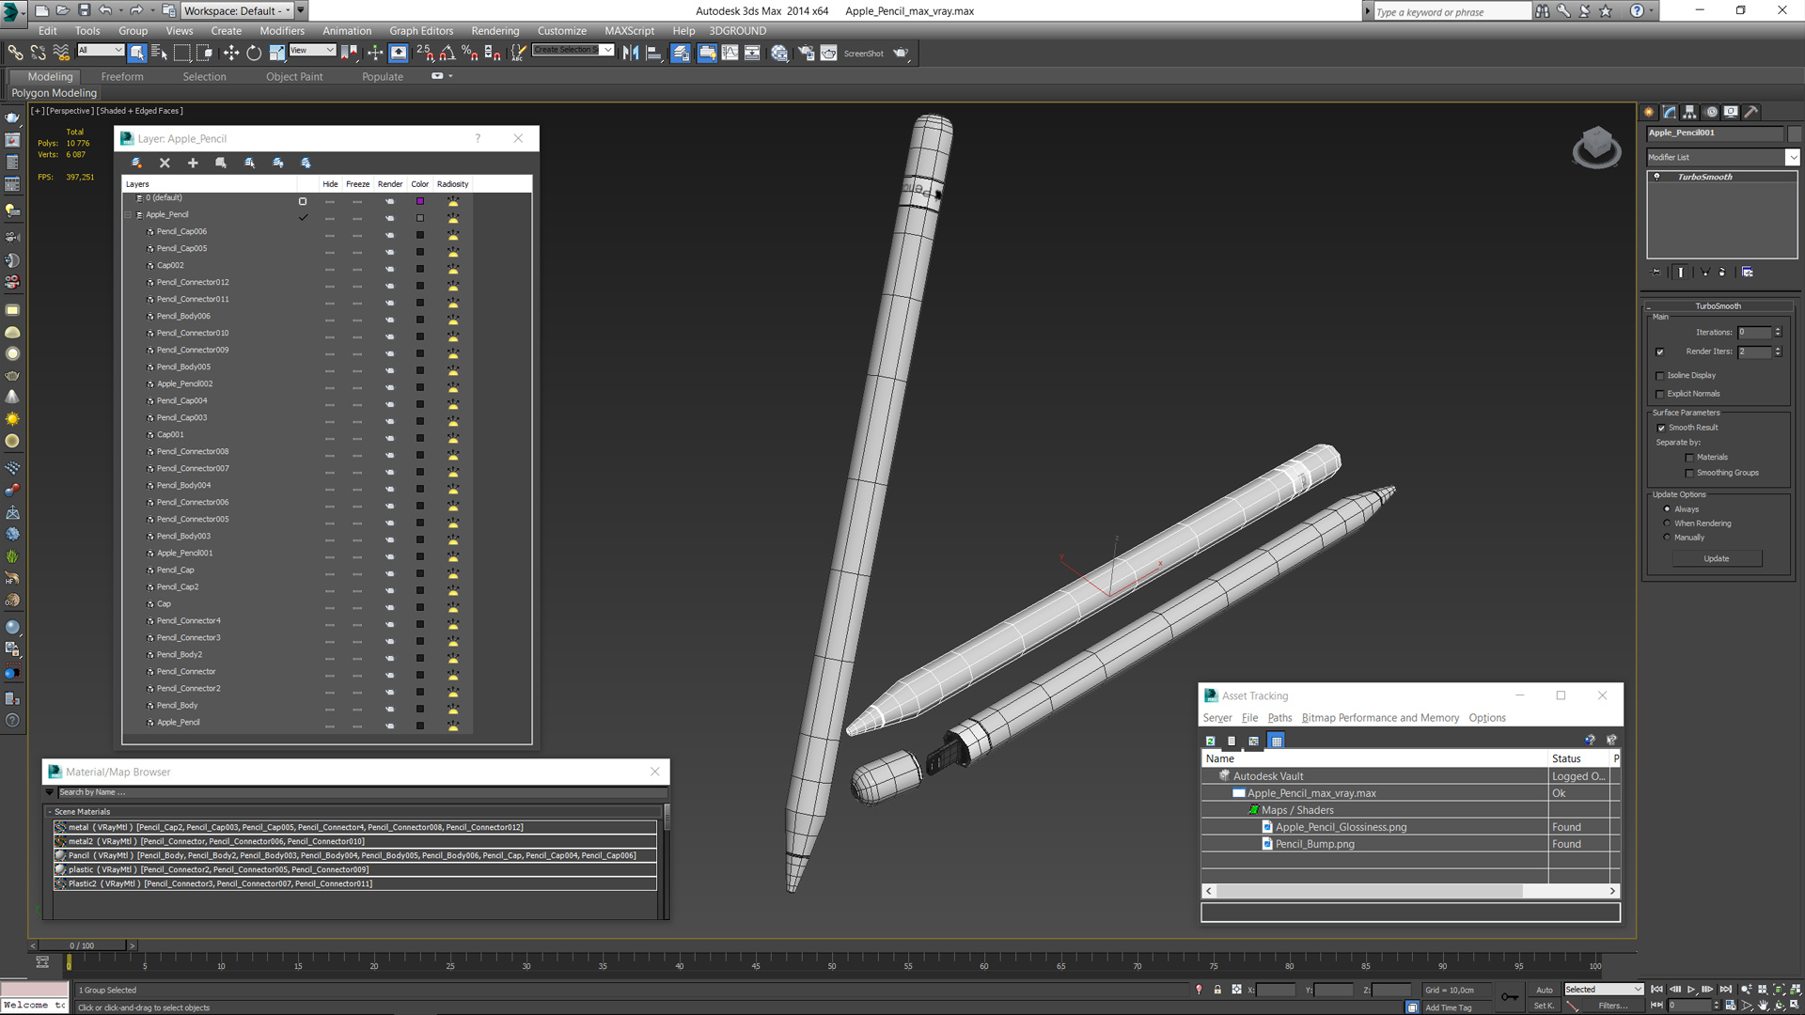Open the Modifier List dropdown
Viewport: 1805px width, 1015px height.
(1793, 157)
